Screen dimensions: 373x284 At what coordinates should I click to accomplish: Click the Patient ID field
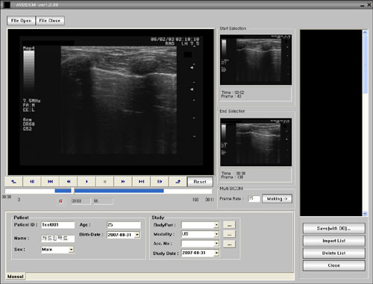pyautogui.click(x=57, y=225)
